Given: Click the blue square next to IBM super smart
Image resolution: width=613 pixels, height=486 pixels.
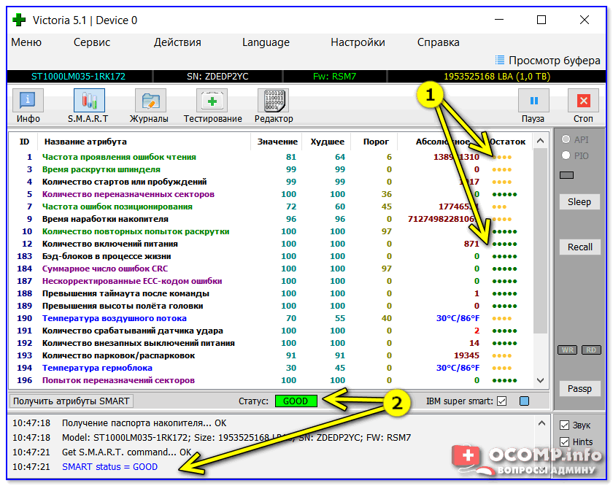Looking at the screenshot, I should (x=524, y=401).
